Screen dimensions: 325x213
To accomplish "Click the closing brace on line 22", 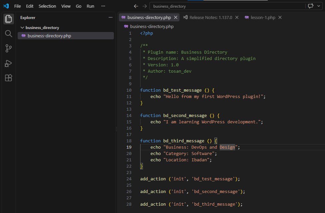I will point(142,166).
